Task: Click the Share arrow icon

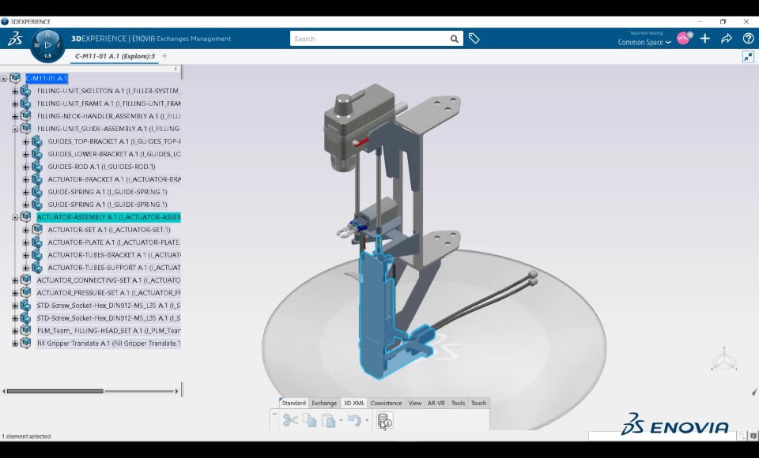Action: pyautogui.click(x=727, y=39)
